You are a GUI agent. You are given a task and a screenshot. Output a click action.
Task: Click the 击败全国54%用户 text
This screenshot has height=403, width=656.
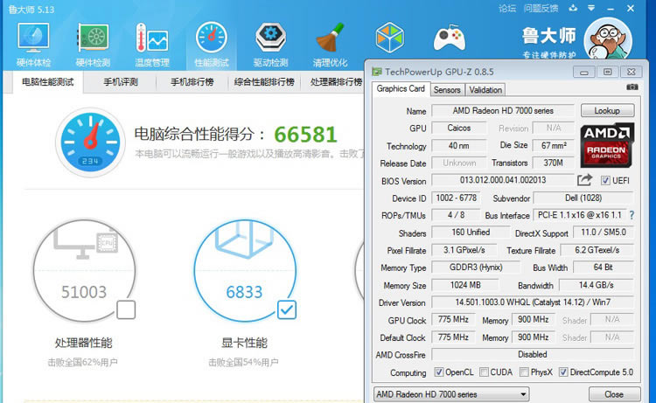243,363
